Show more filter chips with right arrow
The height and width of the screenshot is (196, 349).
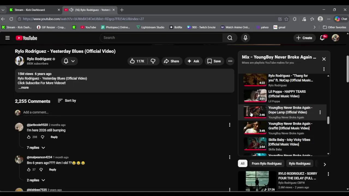click(x=324, y=164)
